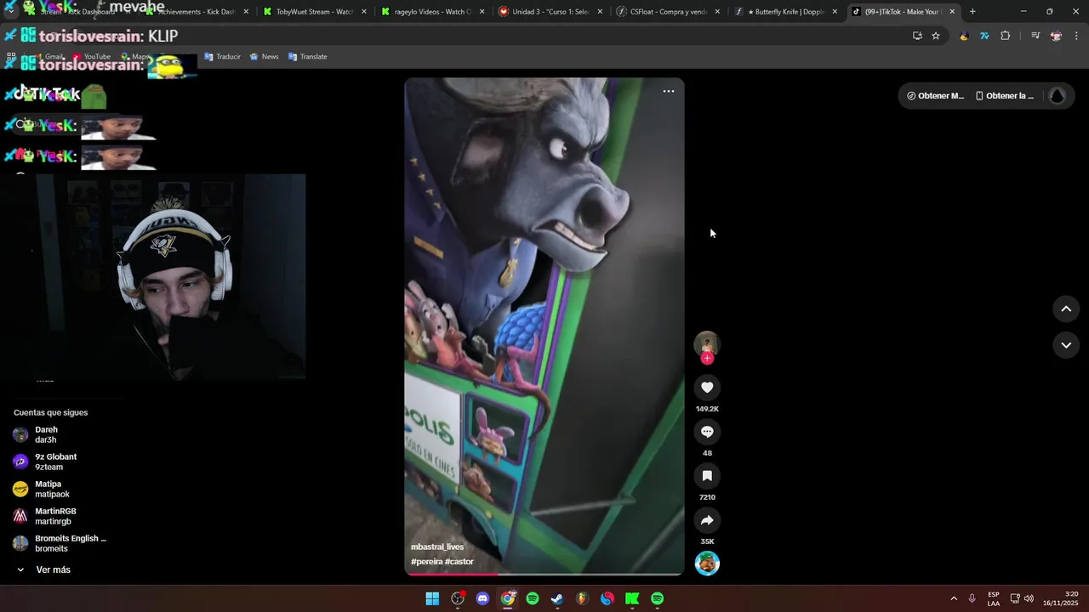Follow the creator with the red plus button
Screen dimensions: 1089x612
point(707,359)
